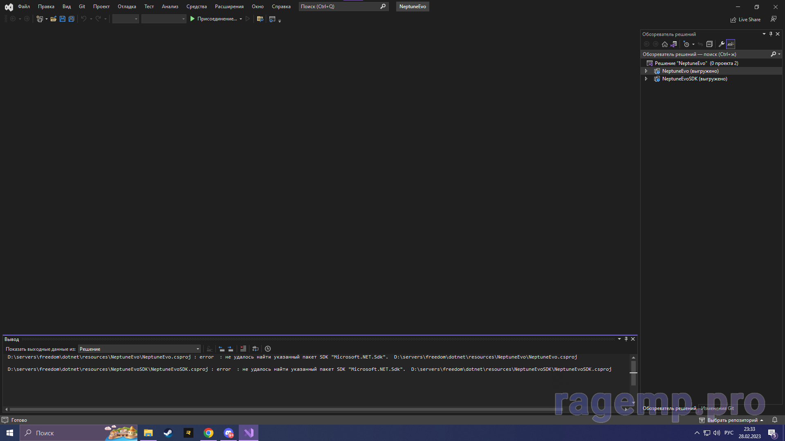Image resolution: width=785 pixels, height=441 pixels.
Task: Switch to the Изменения Git tab
Action: [x=718, y=408]
